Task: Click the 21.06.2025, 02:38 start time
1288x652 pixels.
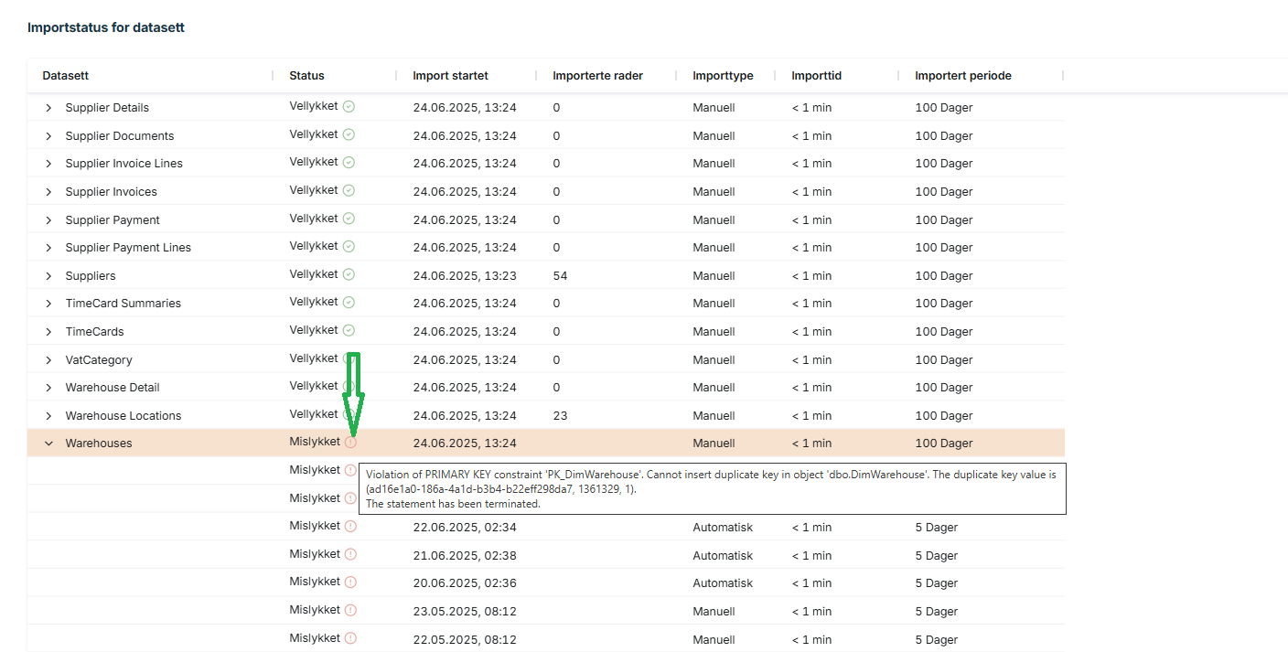Action: [x=465, y=556]
